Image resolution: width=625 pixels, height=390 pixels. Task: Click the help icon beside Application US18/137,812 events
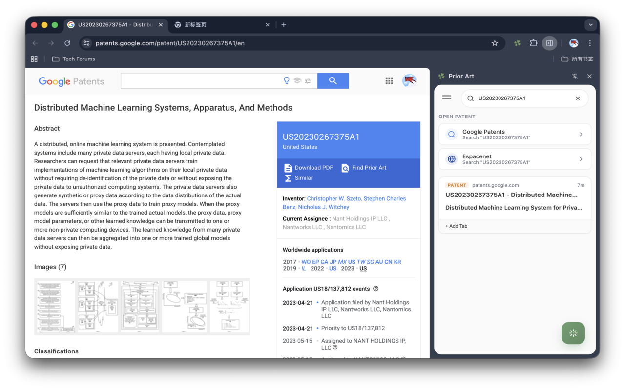point(376,289)
